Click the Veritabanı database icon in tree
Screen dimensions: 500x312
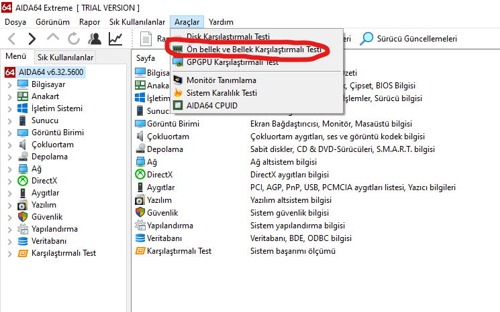23,241
